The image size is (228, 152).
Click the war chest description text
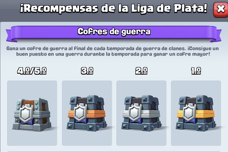tap(113, 51)
